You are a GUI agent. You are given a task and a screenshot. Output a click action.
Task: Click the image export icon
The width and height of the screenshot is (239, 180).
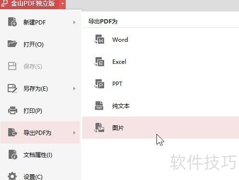[x=99, y=128]
